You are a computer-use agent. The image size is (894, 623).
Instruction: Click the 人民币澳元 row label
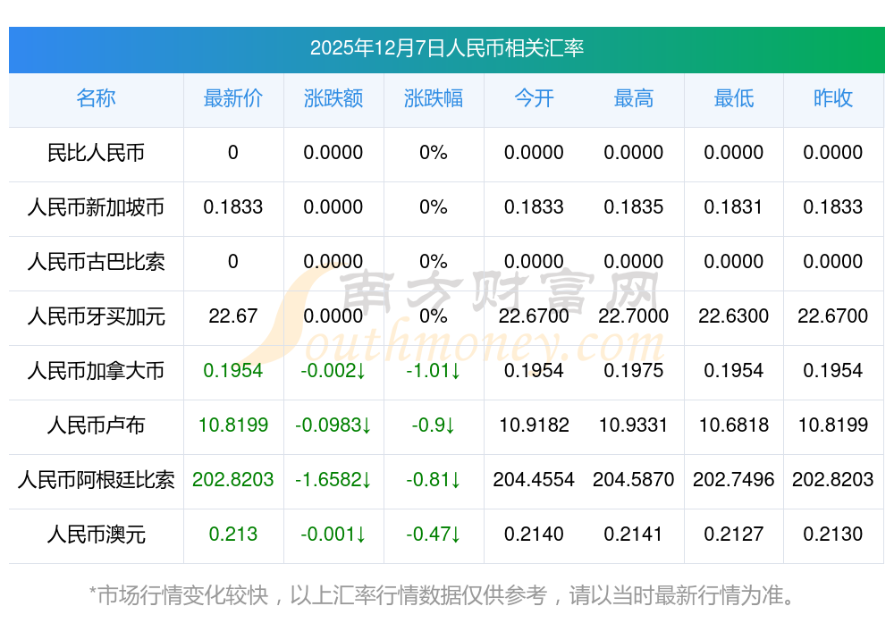click(x=96, y=535)
